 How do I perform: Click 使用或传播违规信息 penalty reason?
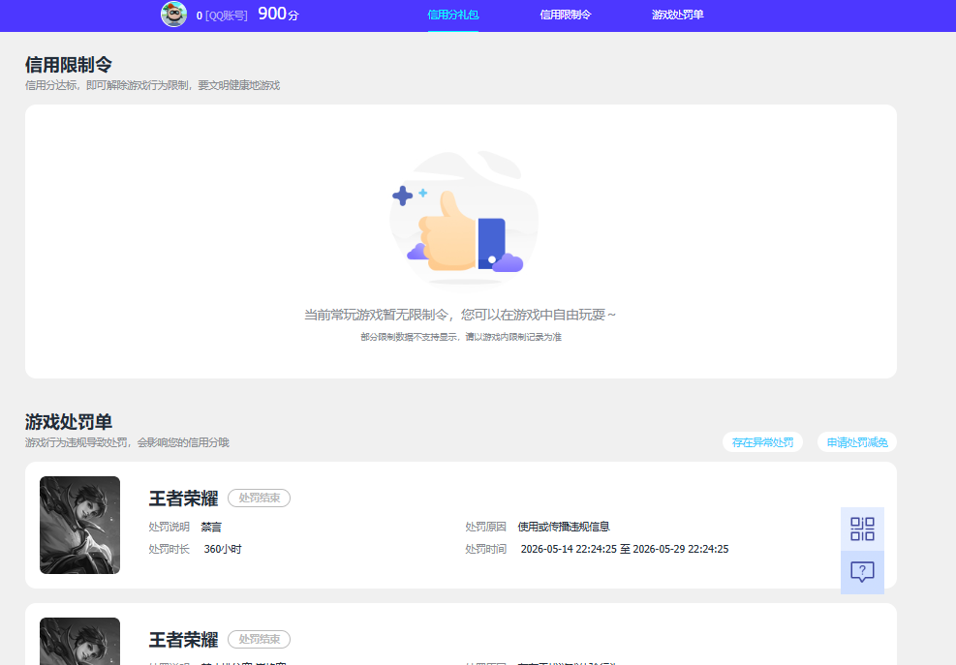click(564, 527)
